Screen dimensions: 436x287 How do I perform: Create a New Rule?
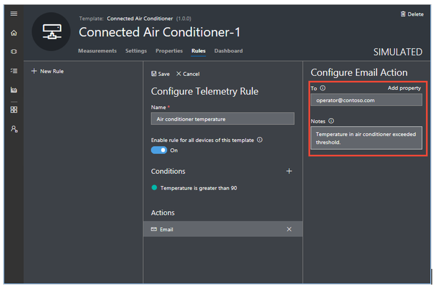click(x=47, y=71)
